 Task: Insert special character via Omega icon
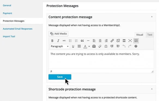tap(106, 46)
